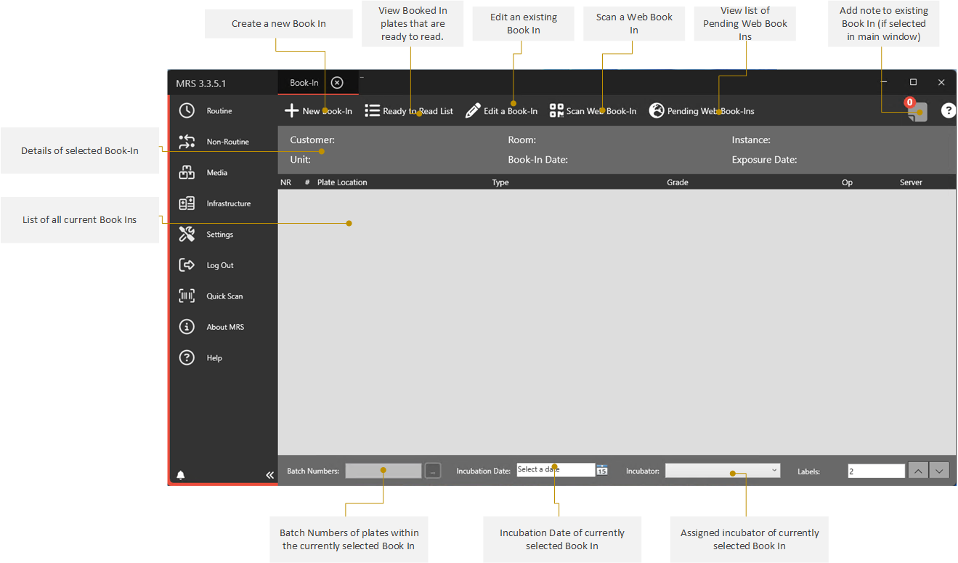Click the Non-Routine menu label
Image resolution: width=958 pixels, height=563 pixels.
pyautogui.click(x=228, y=142)
